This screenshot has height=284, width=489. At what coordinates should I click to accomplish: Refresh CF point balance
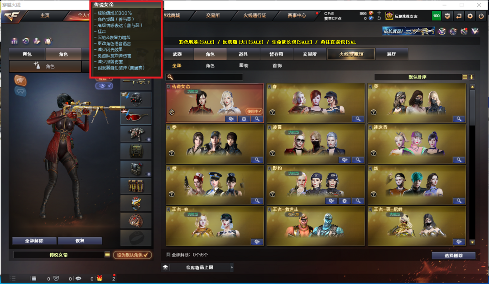pyautogui.click(x=379, y=19)
